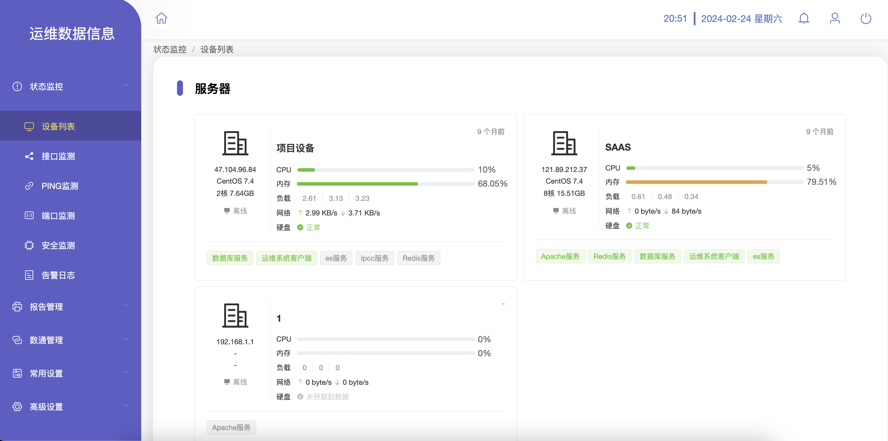
Task: Open 告警日志 in the sidebar
Action: pyautogui.click(x=70, y=275)
